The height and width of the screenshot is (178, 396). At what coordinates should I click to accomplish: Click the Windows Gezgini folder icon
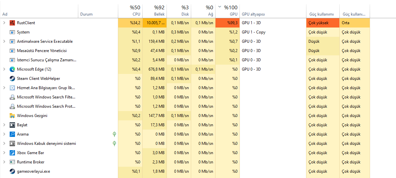12,116
